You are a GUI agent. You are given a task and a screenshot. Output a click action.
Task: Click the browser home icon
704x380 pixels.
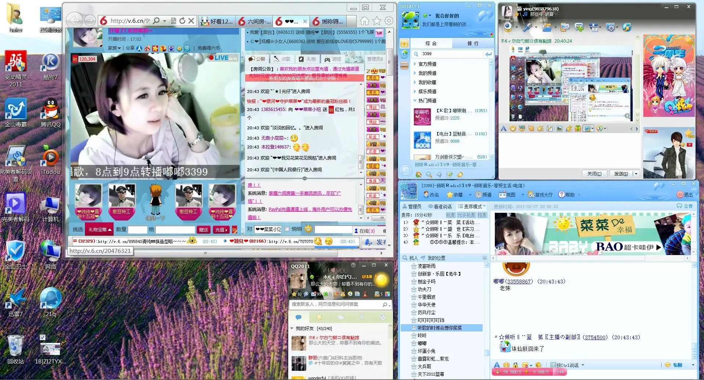pyautogui.click(x=364, y=21)
